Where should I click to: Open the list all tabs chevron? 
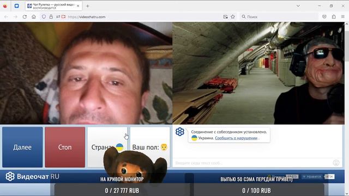[x=298, y=6]
